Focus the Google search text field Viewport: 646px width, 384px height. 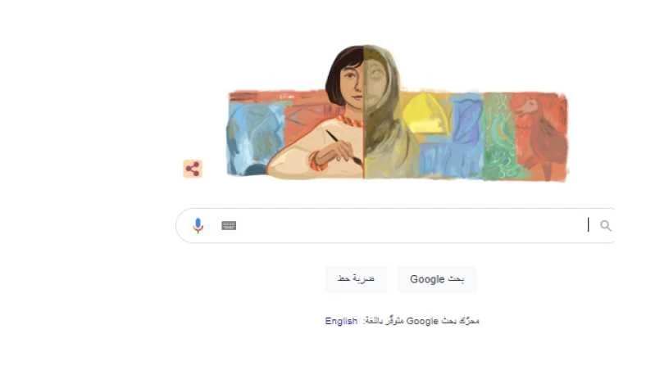pos(395,225)
